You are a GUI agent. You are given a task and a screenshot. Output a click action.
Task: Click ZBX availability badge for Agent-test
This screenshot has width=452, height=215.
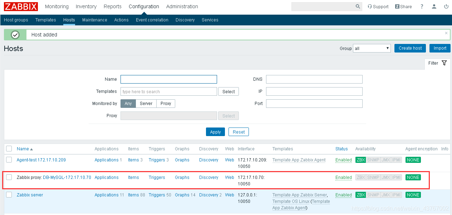coord(361,160)
